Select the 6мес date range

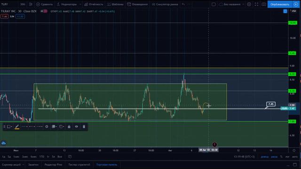(x=33, y=156)
